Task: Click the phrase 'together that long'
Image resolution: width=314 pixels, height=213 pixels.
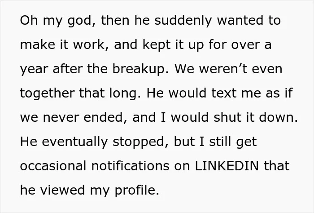Action: click(x=78, y=93)
